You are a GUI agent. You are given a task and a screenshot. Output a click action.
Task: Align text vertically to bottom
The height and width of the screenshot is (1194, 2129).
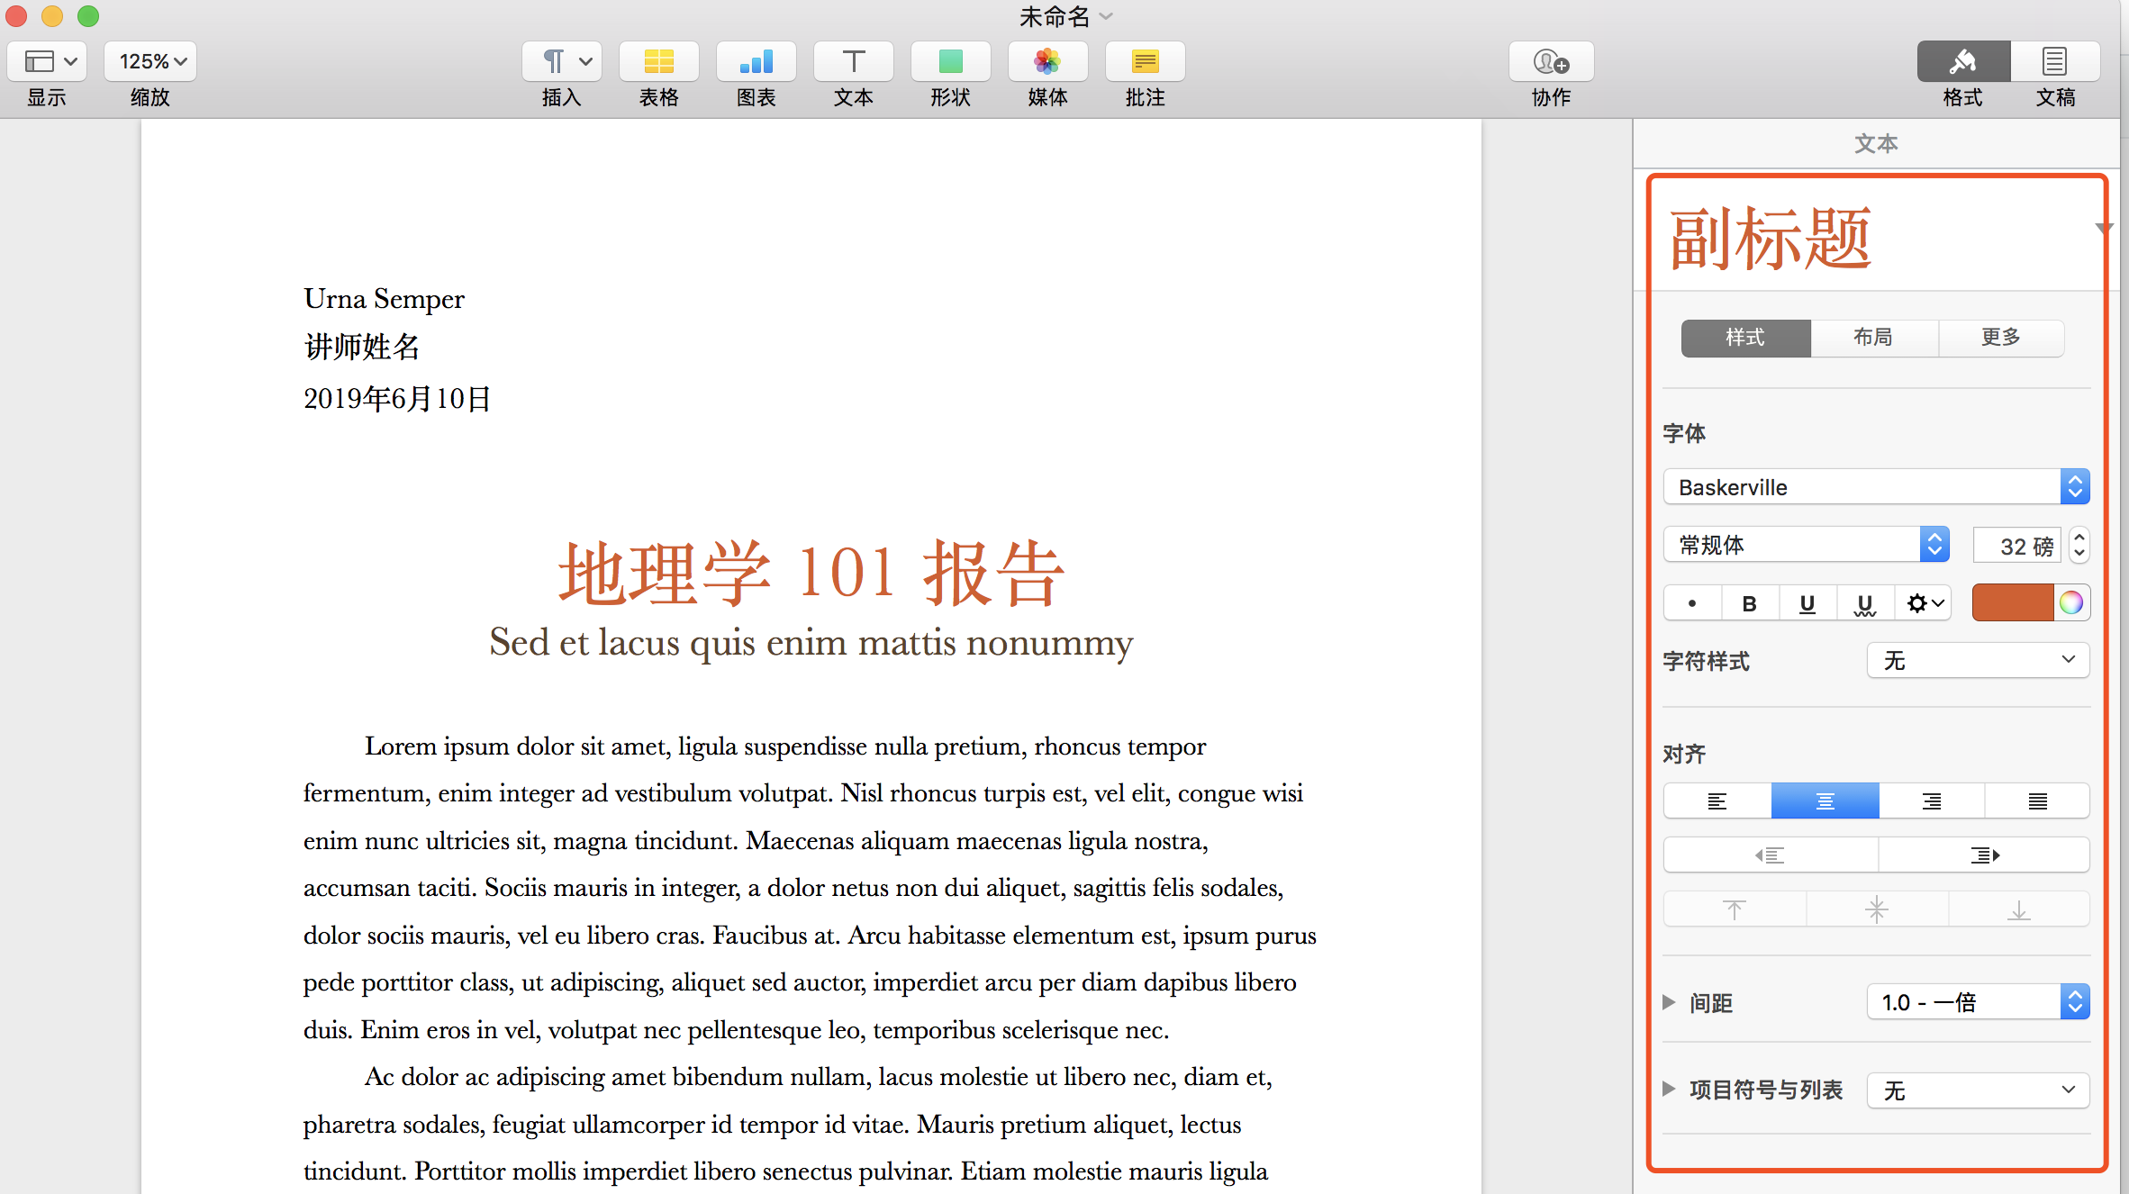(x=2019, y=909)
